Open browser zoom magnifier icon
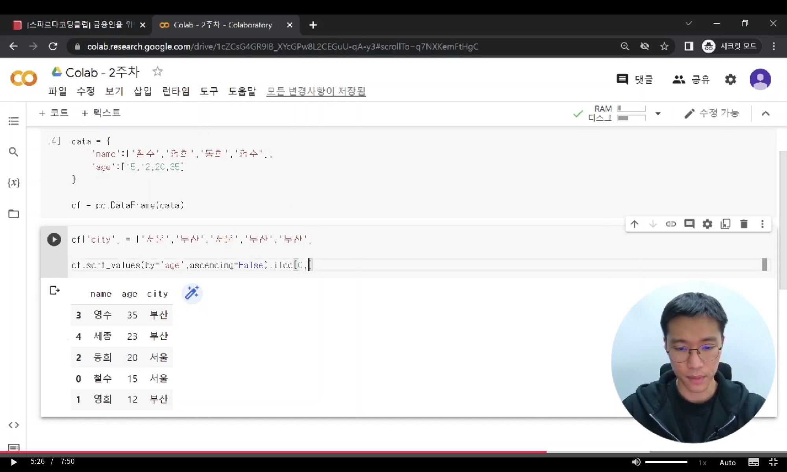 tap(624, 46)
